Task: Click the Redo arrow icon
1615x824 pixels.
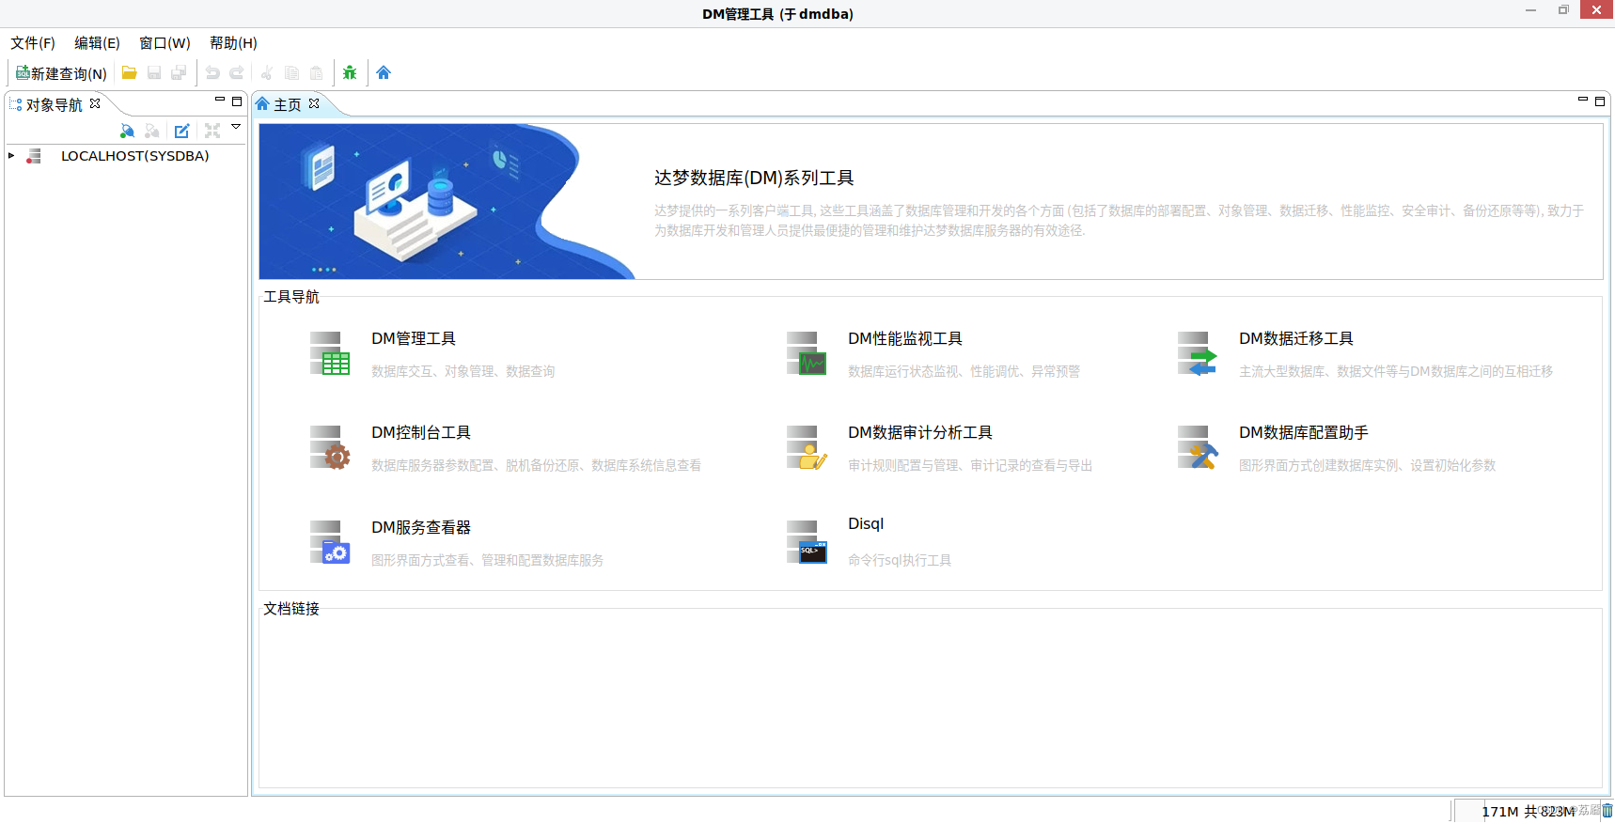Action: (237, 72)
